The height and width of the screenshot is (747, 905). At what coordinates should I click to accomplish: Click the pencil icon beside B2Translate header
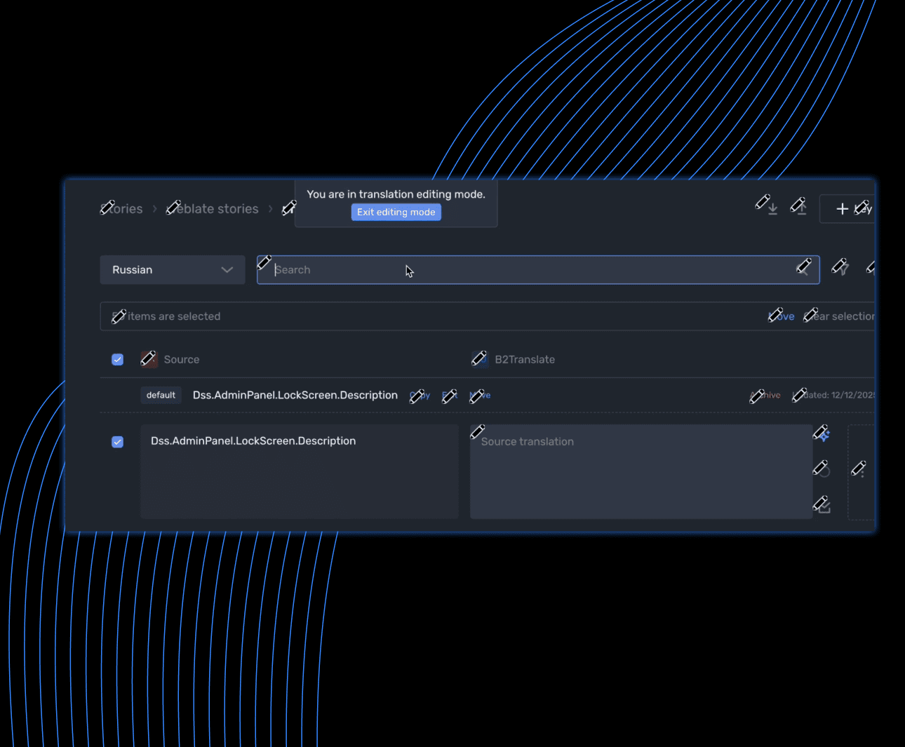(480, 359)
